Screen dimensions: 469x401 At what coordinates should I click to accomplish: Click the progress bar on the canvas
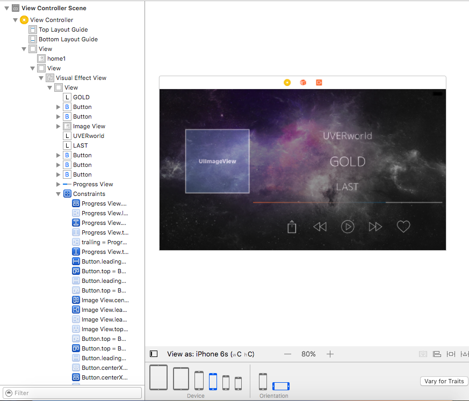(348, 202)
